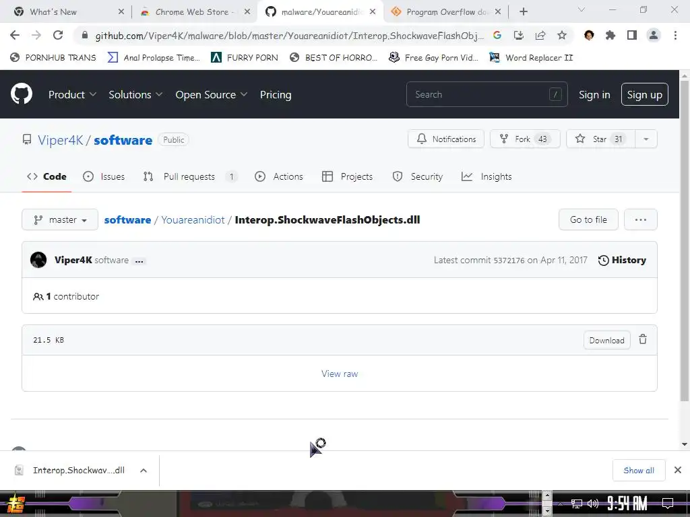Expand the Product menu
The width and height of the screenshot is (690, 517).
pos(72,94)
